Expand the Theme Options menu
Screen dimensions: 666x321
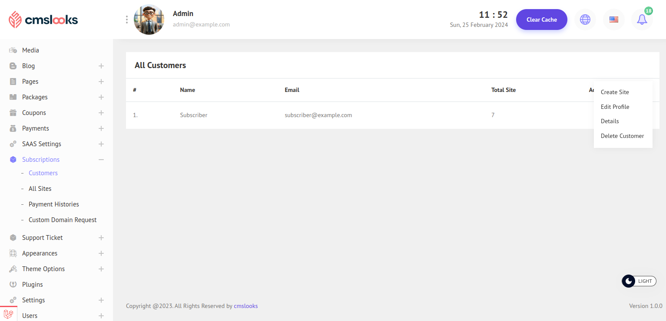click(101, 269)
